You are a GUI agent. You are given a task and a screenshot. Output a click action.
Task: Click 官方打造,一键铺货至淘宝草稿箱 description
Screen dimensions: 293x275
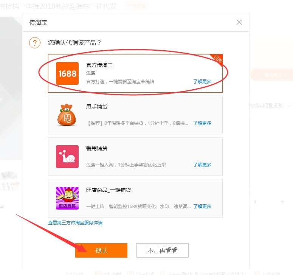[120, 81]
